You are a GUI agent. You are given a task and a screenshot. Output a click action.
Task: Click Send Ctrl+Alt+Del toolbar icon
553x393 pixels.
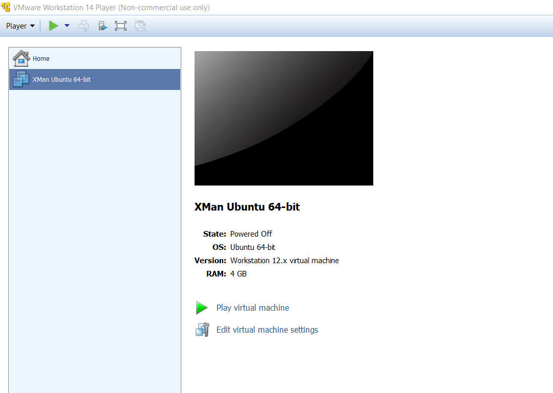pyautogui.click(x=84, y=26)
